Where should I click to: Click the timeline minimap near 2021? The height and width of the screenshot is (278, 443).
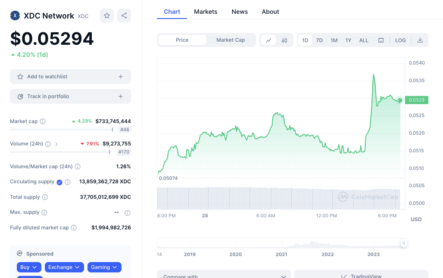(281, 243)
